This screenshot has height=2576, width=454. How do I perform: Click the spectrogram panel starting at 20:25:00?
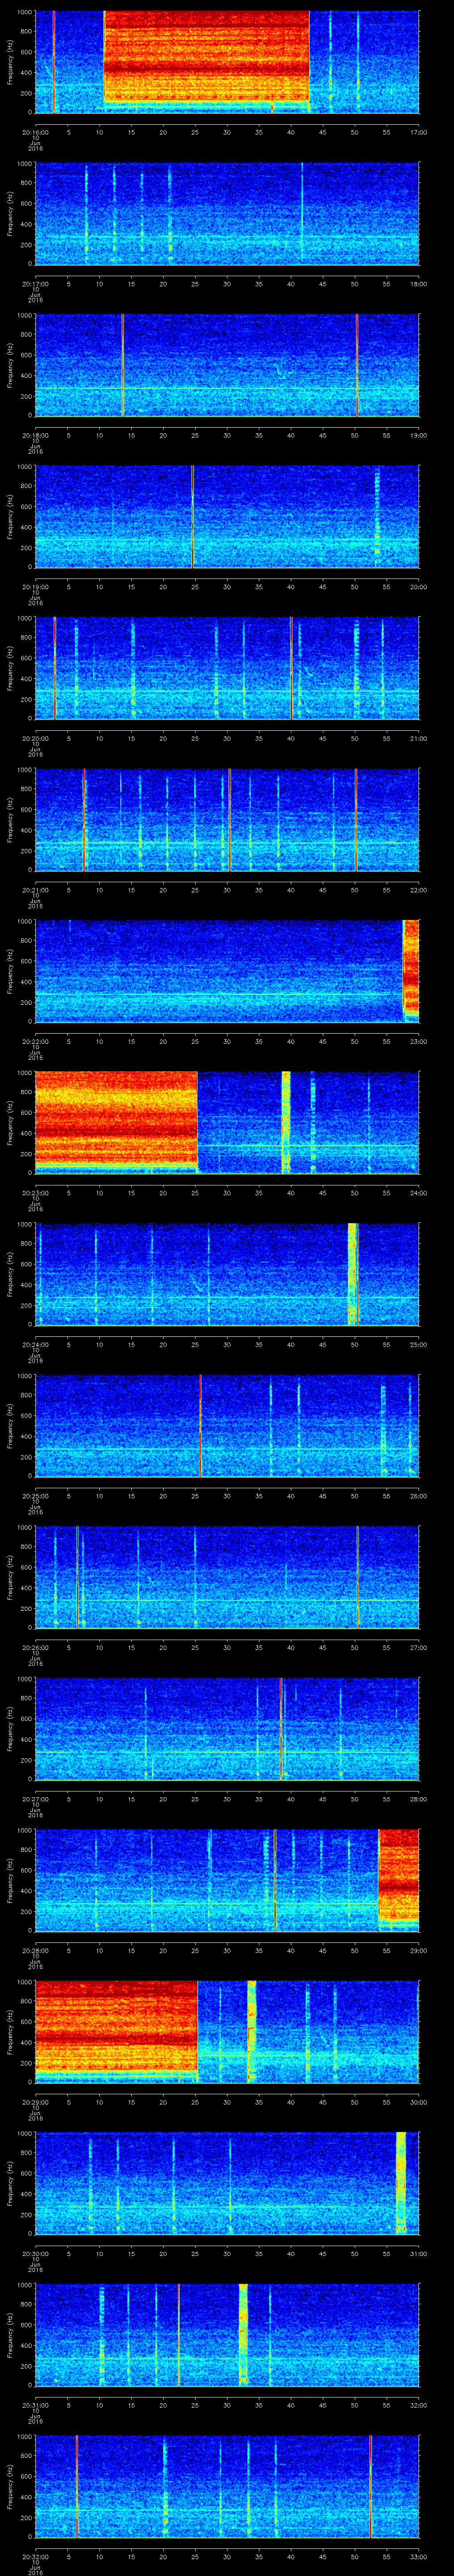click(227, 1426)
